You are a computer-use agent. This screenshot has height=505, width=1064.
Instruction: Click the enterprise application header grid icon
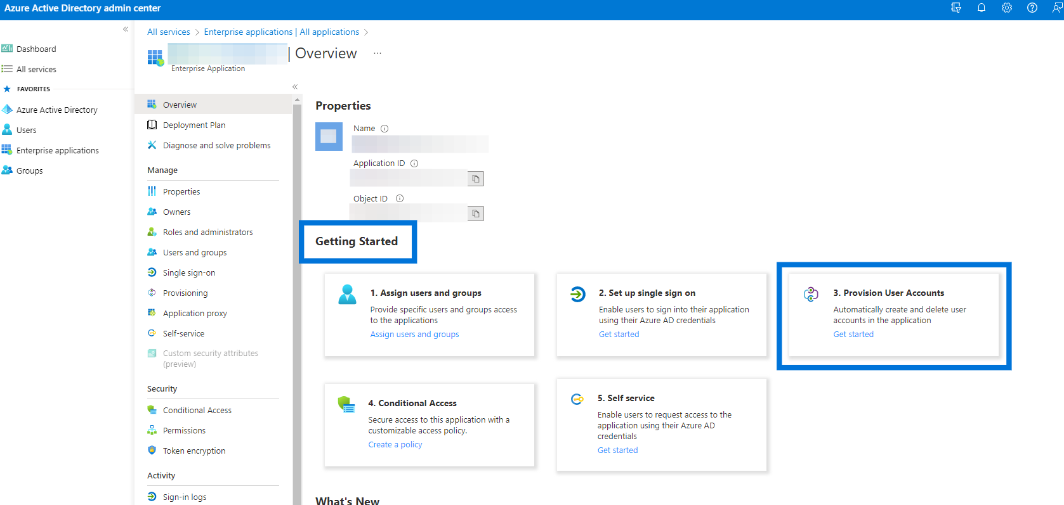[155, 58]
